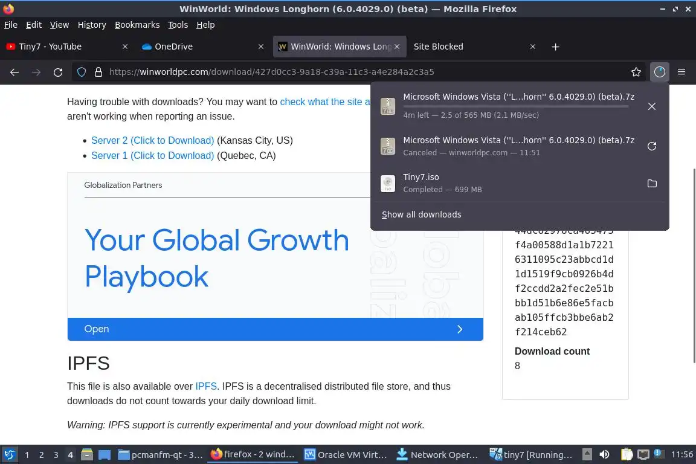Click Open button on the ad banner

[275, 329]
